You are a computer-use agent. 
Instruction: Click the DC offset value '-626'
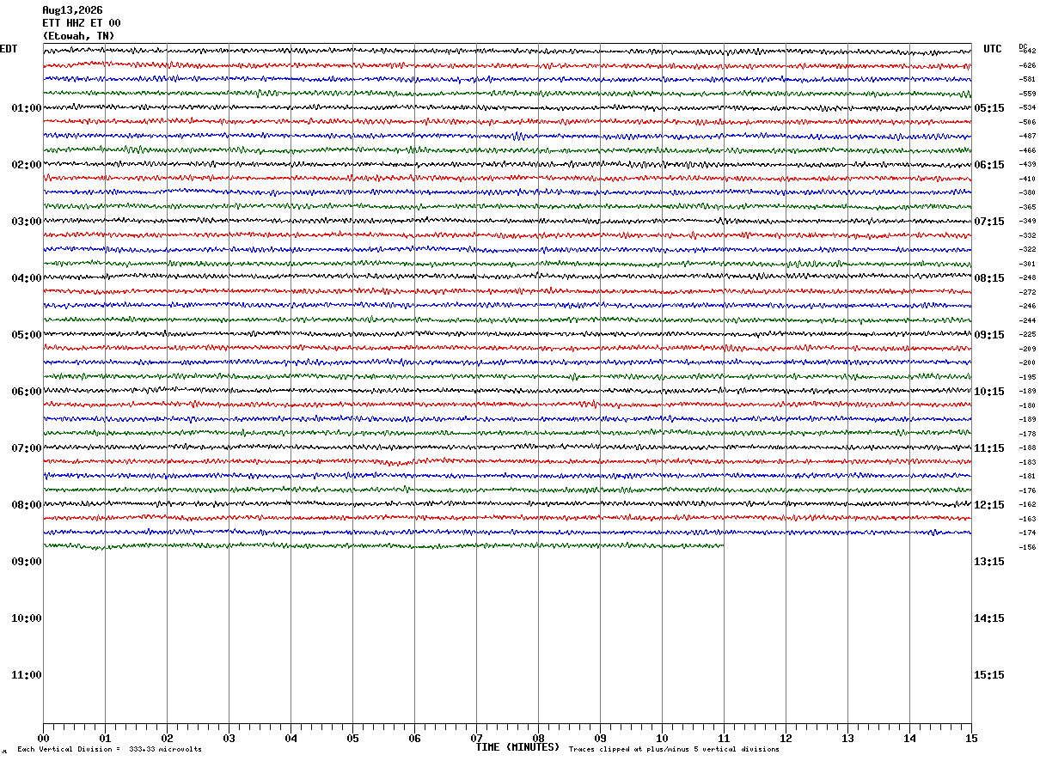1027,65
